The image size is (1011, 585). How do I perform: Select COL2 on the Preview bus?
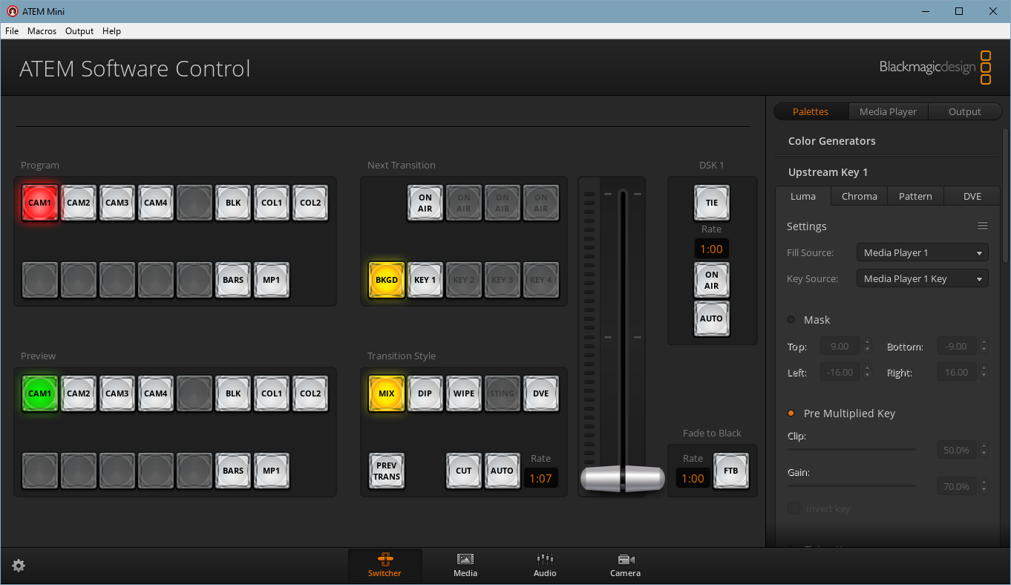click(x=310, y=393)
